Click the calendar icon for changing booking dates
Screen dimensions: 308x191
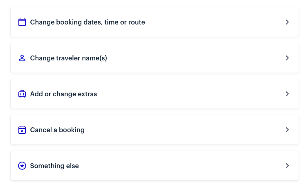pos(22,22)
